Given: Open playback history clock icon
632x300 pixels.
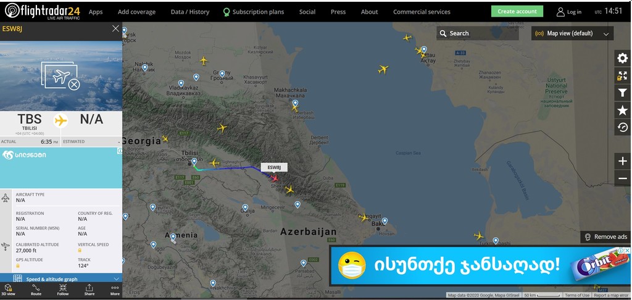Looking at the screenshot, I should coord(622,127).
